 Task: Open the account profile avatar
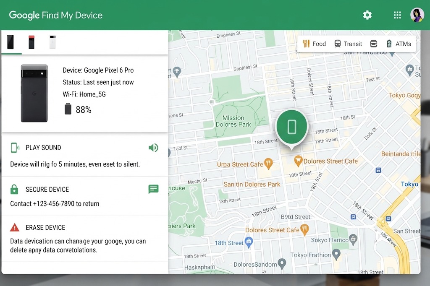tap(417, 15)
